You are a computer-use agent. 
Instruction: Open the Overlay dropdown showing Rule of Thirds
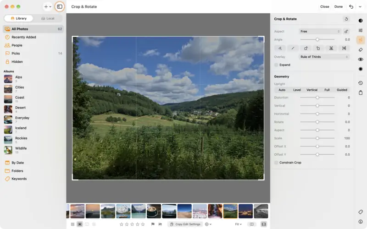pos(324,57)
